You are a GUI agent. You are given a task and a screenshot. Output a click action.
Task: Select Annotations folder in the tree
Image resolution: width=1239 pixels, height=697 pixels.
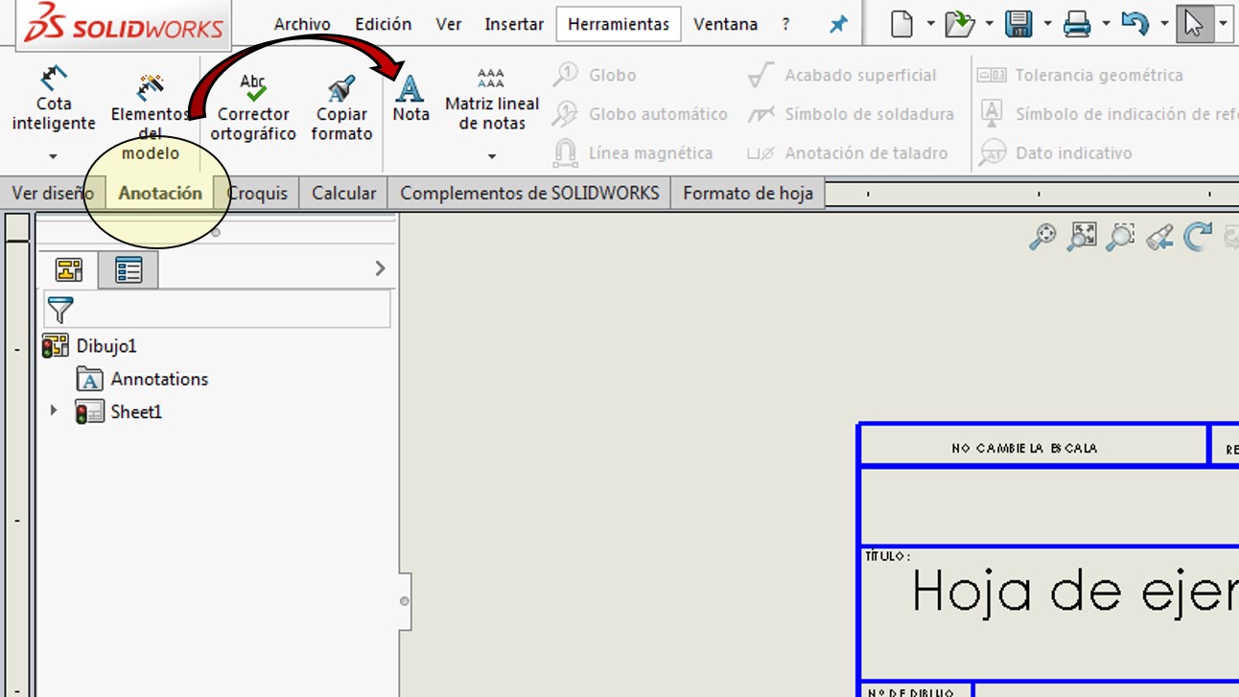click(142, 379)
